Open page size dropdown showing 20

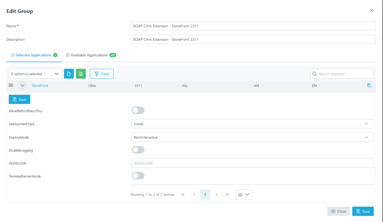(x=243, y=194)
